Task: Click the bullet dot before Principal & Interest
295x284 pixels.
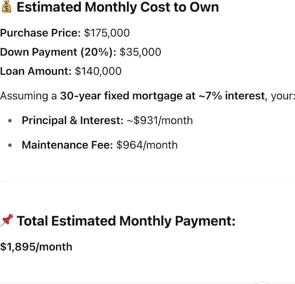Action: [x=10, y=121]
